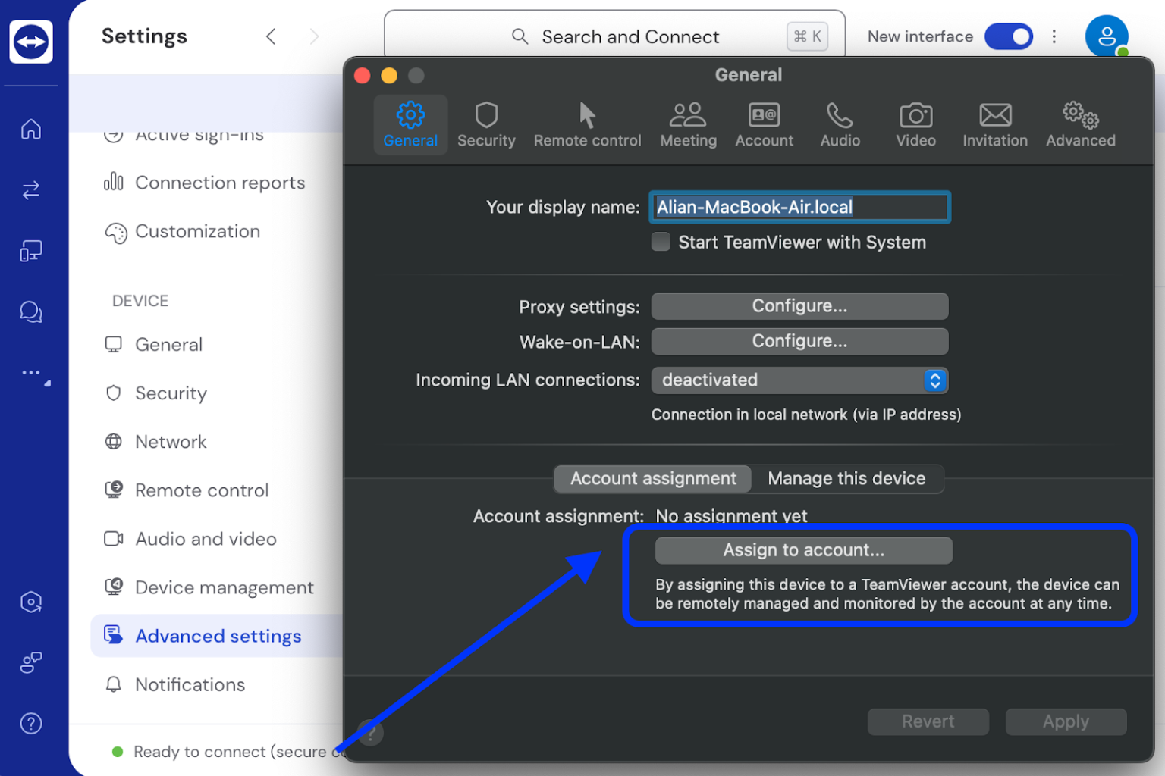Open the chat icon in the left sidebar
This screenshot has height=776, width=1165.
pyautogui.click(x=31, y=311)
